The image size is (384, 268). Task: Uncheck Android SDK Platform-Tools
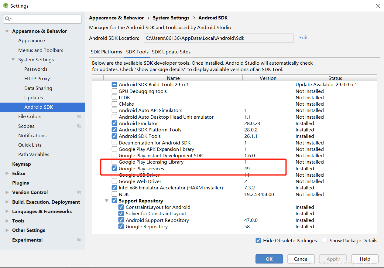pyautogui.click(x=114, y=130)
